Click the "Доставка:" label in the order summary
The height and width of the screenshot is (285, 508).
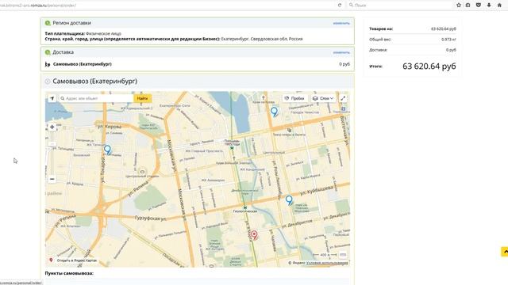pyautogui.click(x=379, y=50)
